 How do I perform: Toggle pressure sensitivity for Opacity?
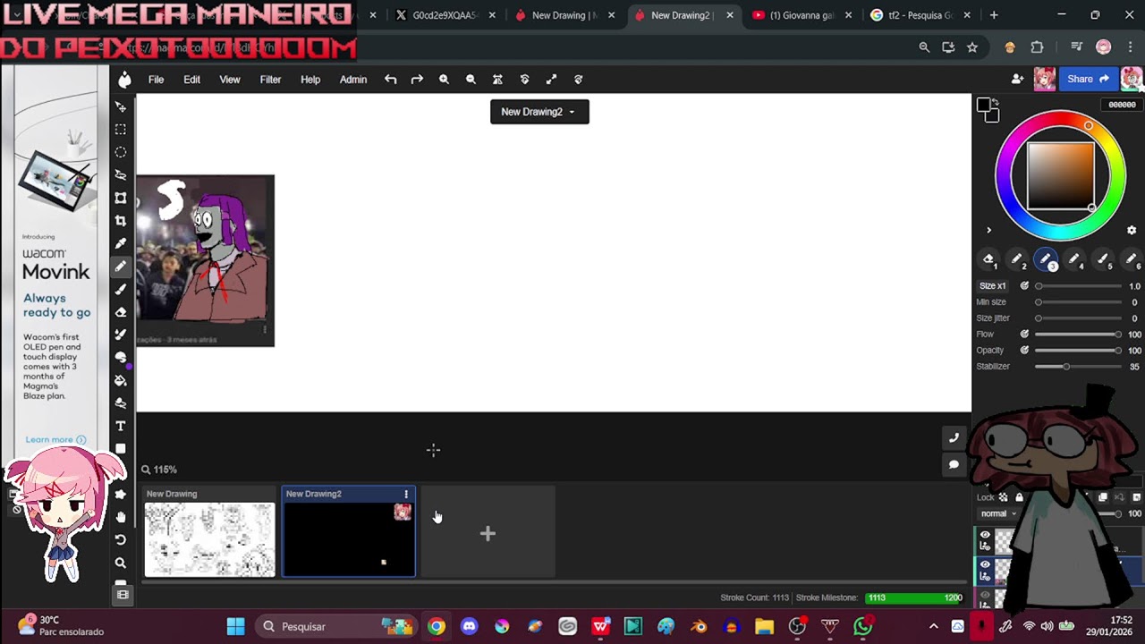click(x=1024, y=351)
